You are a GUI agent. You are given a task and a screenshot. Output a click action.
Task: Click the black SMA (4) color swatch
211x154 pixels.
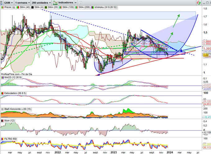(x=33, y=7)
